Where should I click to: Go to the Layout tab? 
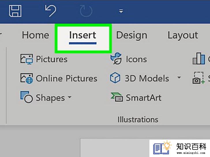pos(183,35)
